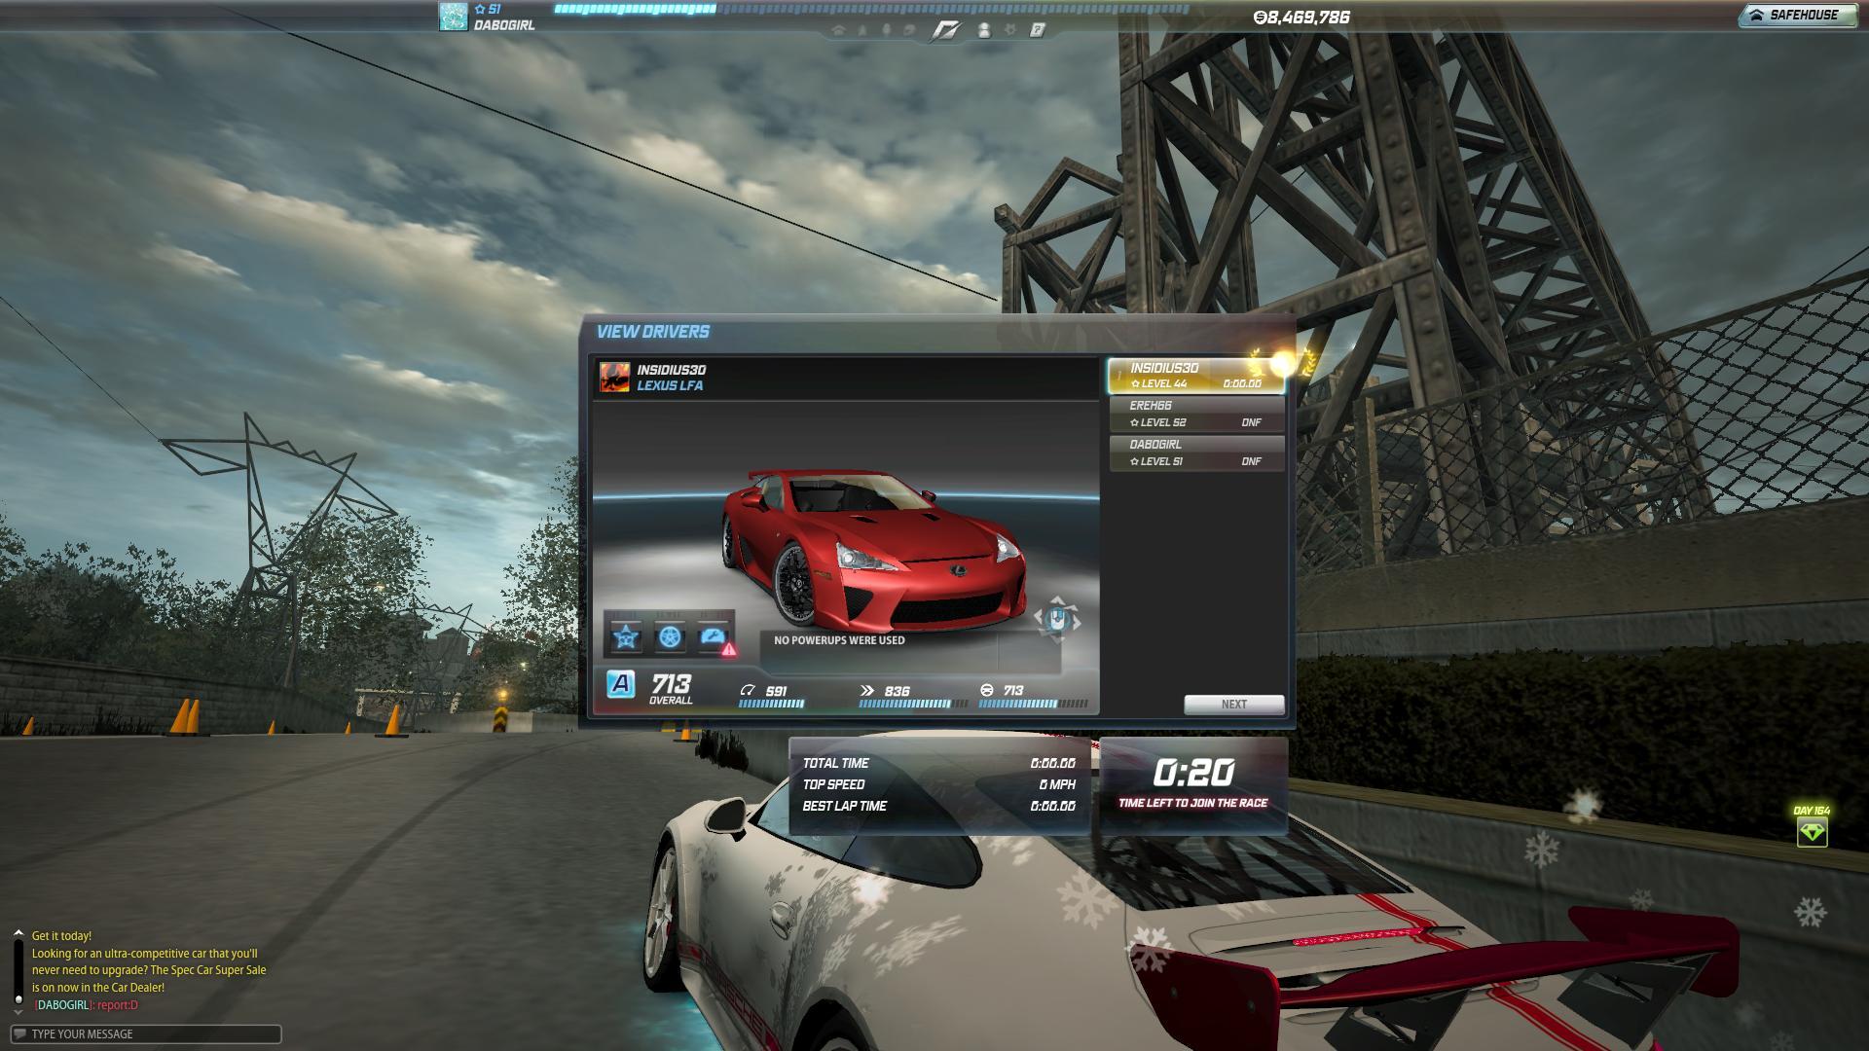Click the 'BEST LAP TIME' stat row
1869x1051 pixels.
coord(938,806)
